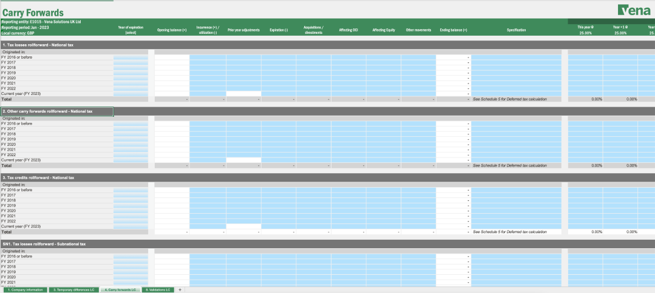Click See Schedule 5 note in tax losses total
Image resolution: width=655 pixels, height=293 pixels.
[510, 99]
